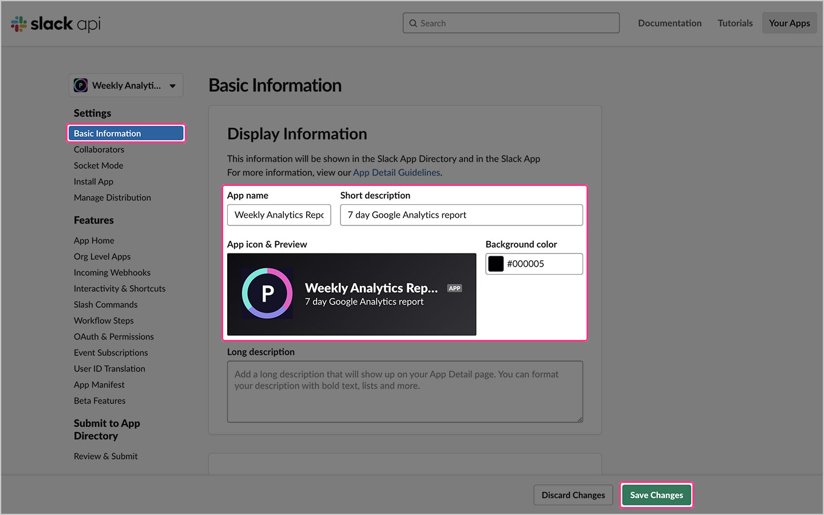Click the Long description text area
Screen dimensions: 824x515
click(x=405, y=391)
